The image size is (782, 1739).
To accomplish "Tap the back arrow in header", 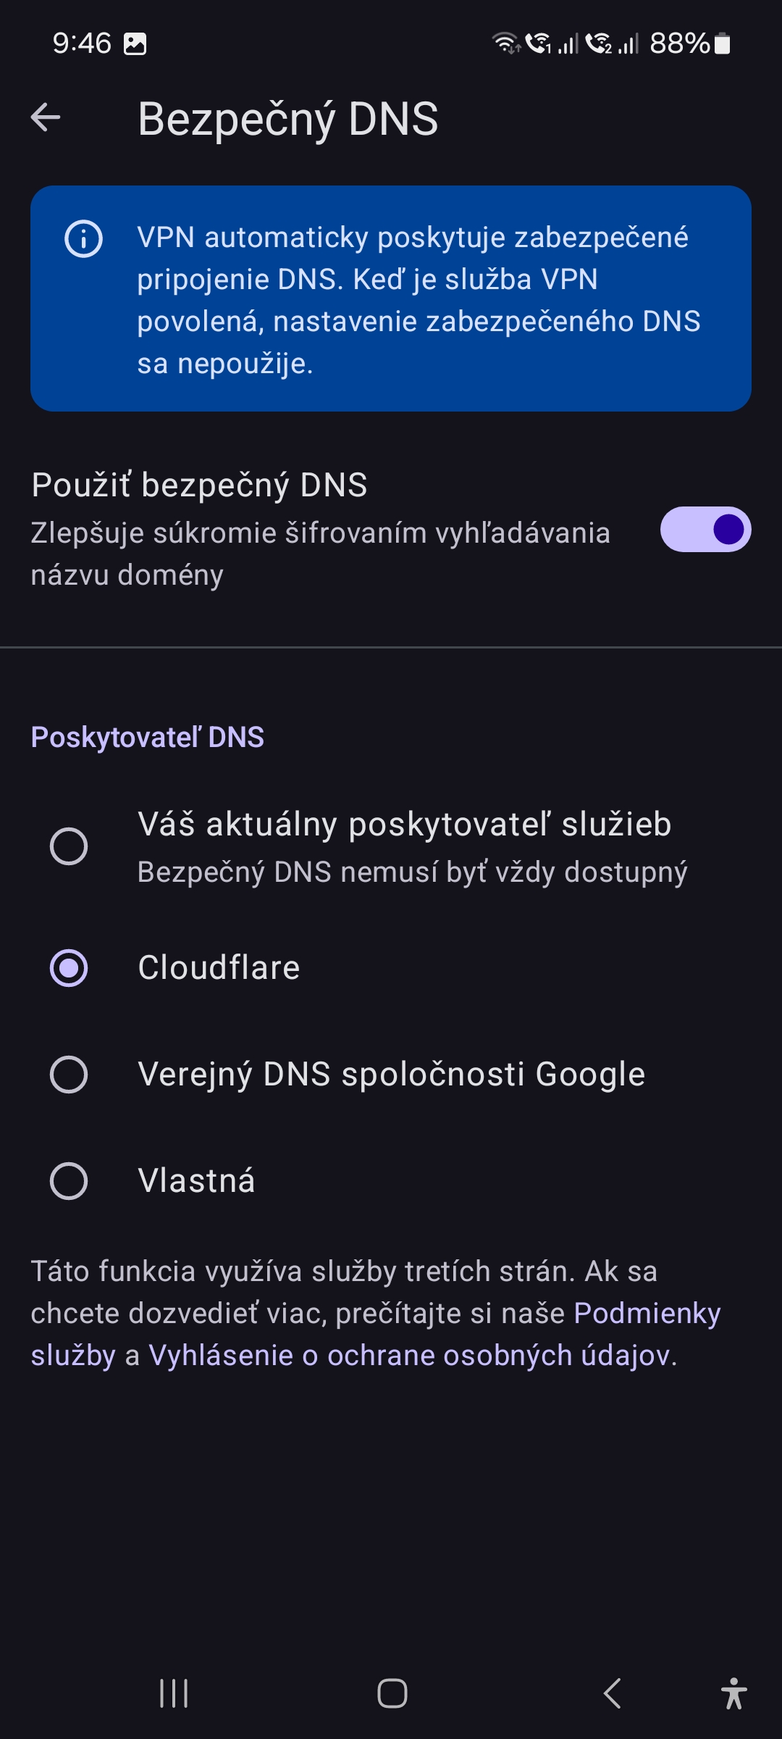I will pyautogui.click(x=46, y=117).
